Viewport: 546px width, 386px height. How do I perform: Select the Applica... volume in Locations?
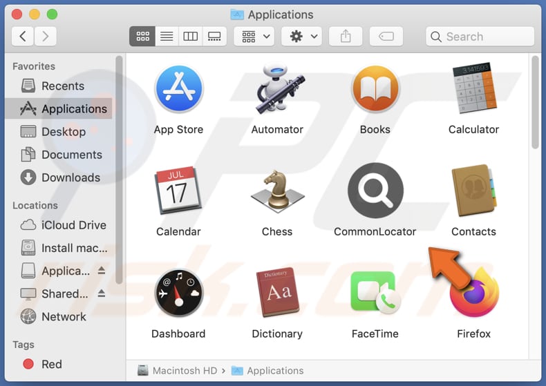56,271
